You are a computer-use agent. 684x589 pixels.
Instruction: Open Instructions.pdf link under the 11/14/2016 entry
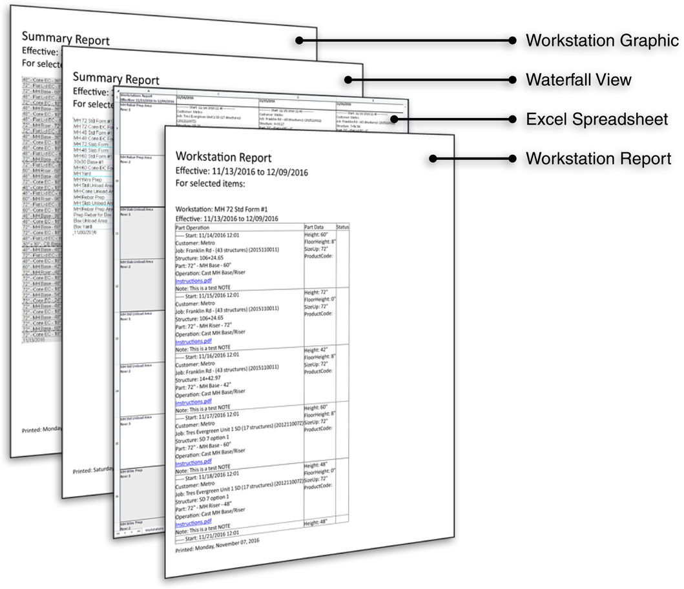point(193,281)
